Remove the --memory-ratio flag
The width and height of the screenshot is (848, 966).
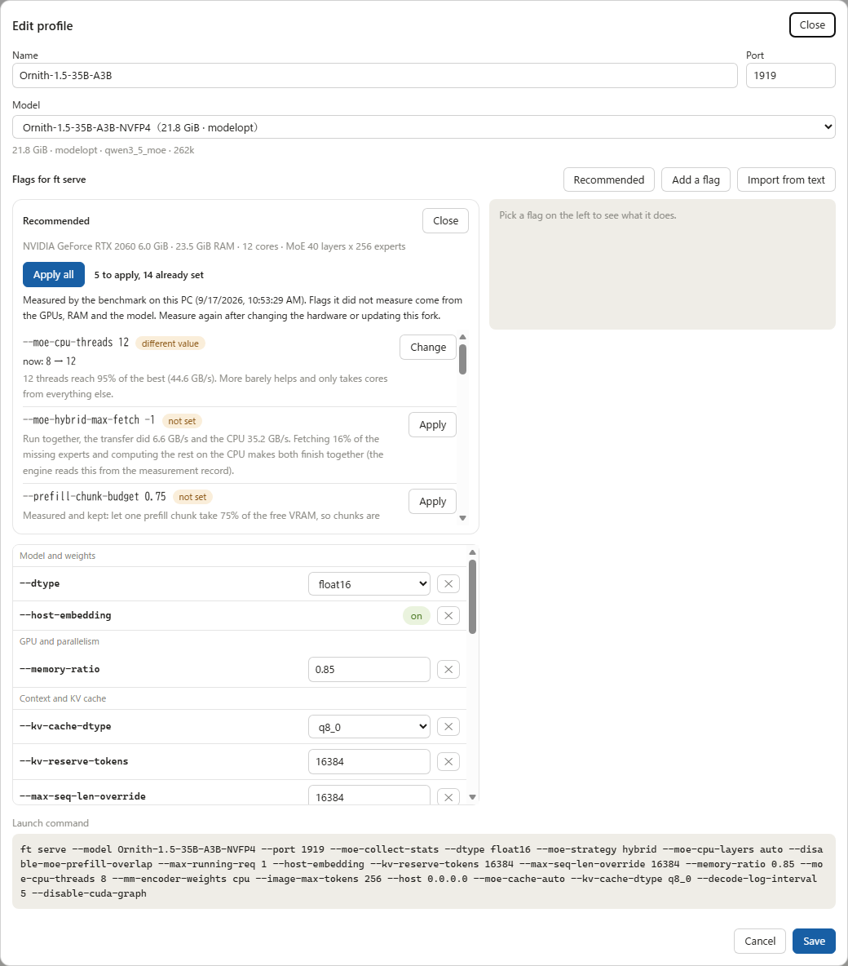pyautogui.click(x=448, y=669)
